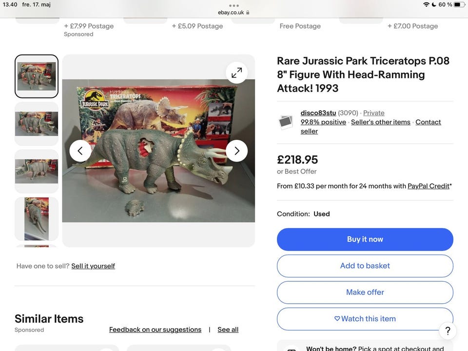The width and height of the screenshot is (468, 351).
Task: Tap the battery indicator in status bar
Action: point(459,4)
